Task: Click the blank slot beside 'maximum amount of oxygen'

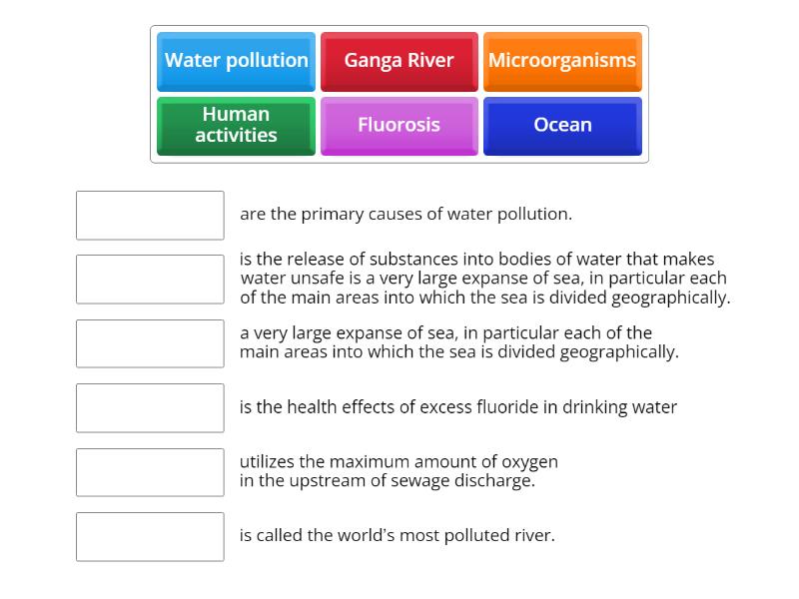Action: tap(150, 471)
